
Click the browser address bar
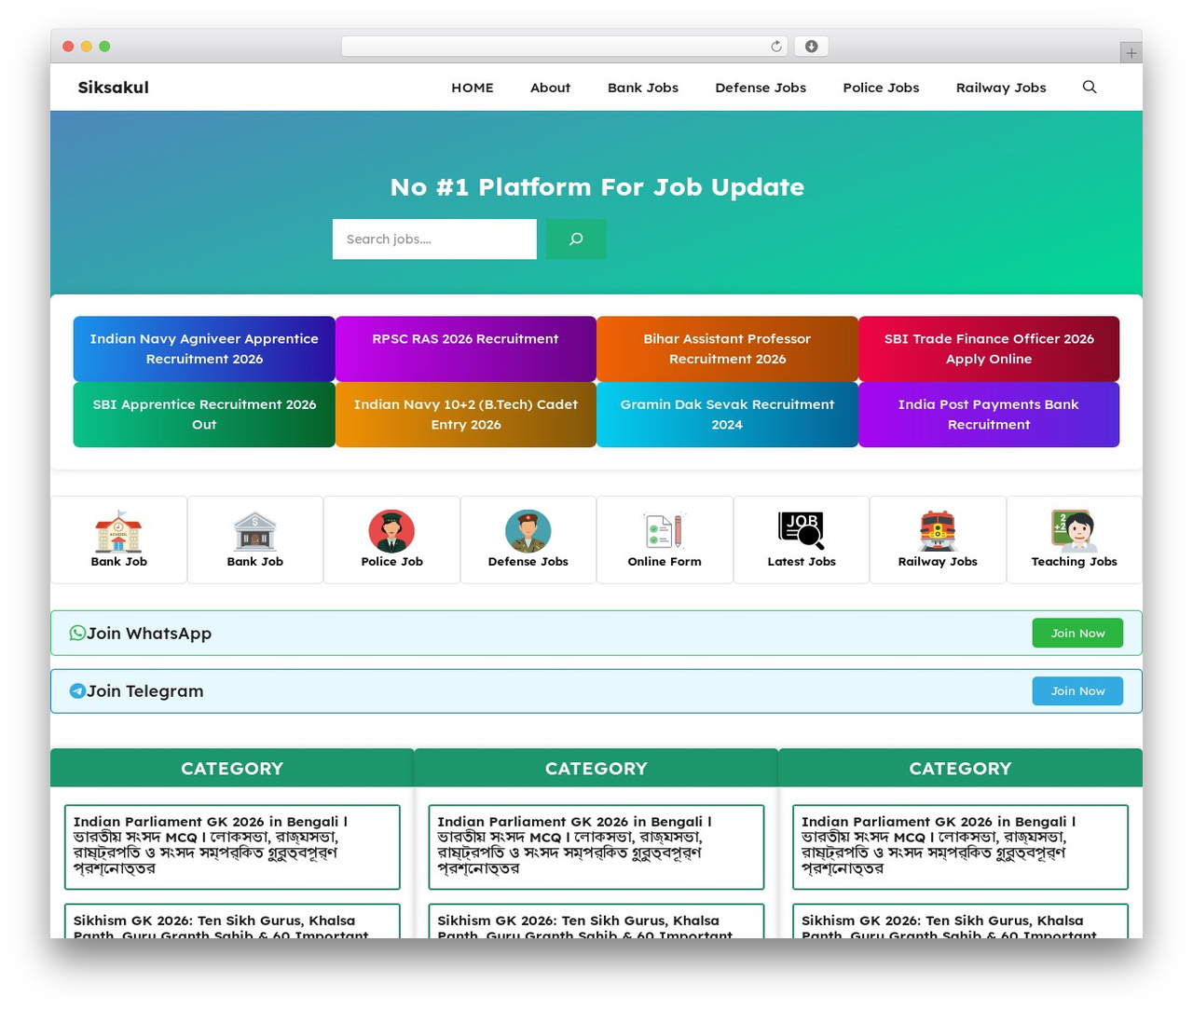point(565,47)
